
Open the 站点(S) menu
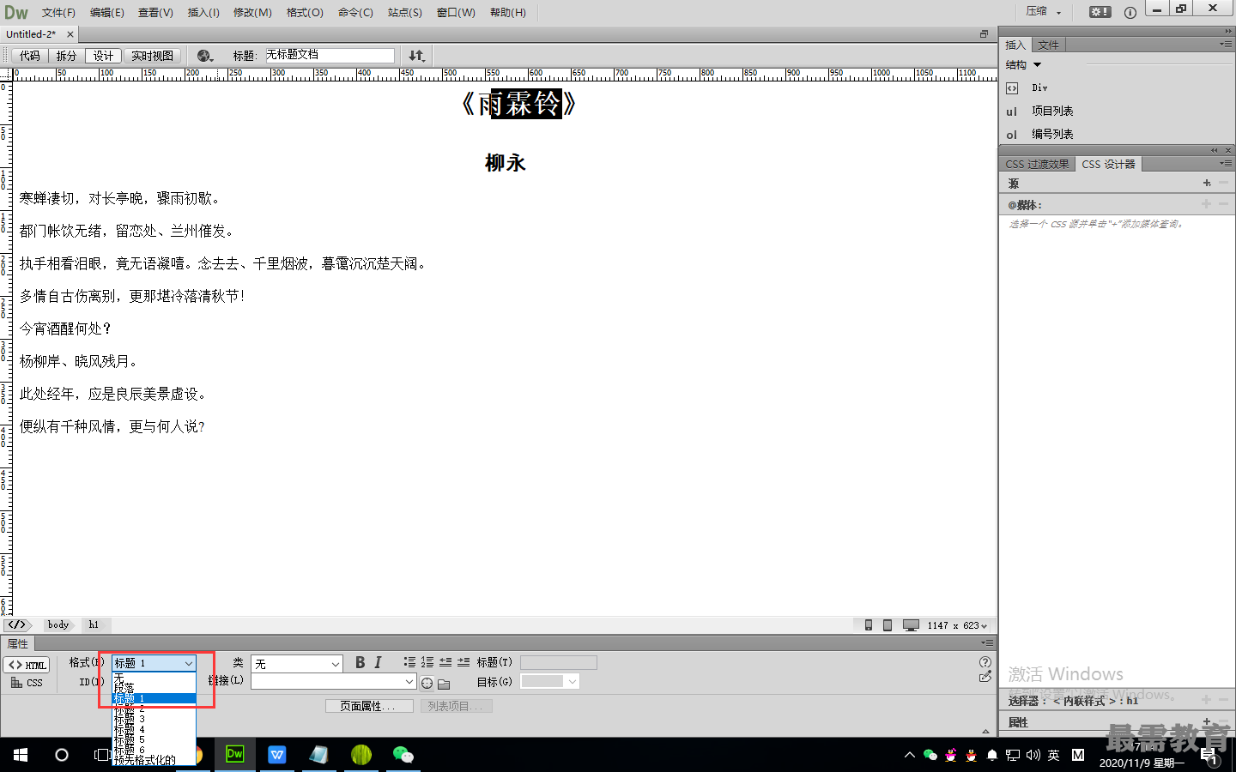coord(404,12)
